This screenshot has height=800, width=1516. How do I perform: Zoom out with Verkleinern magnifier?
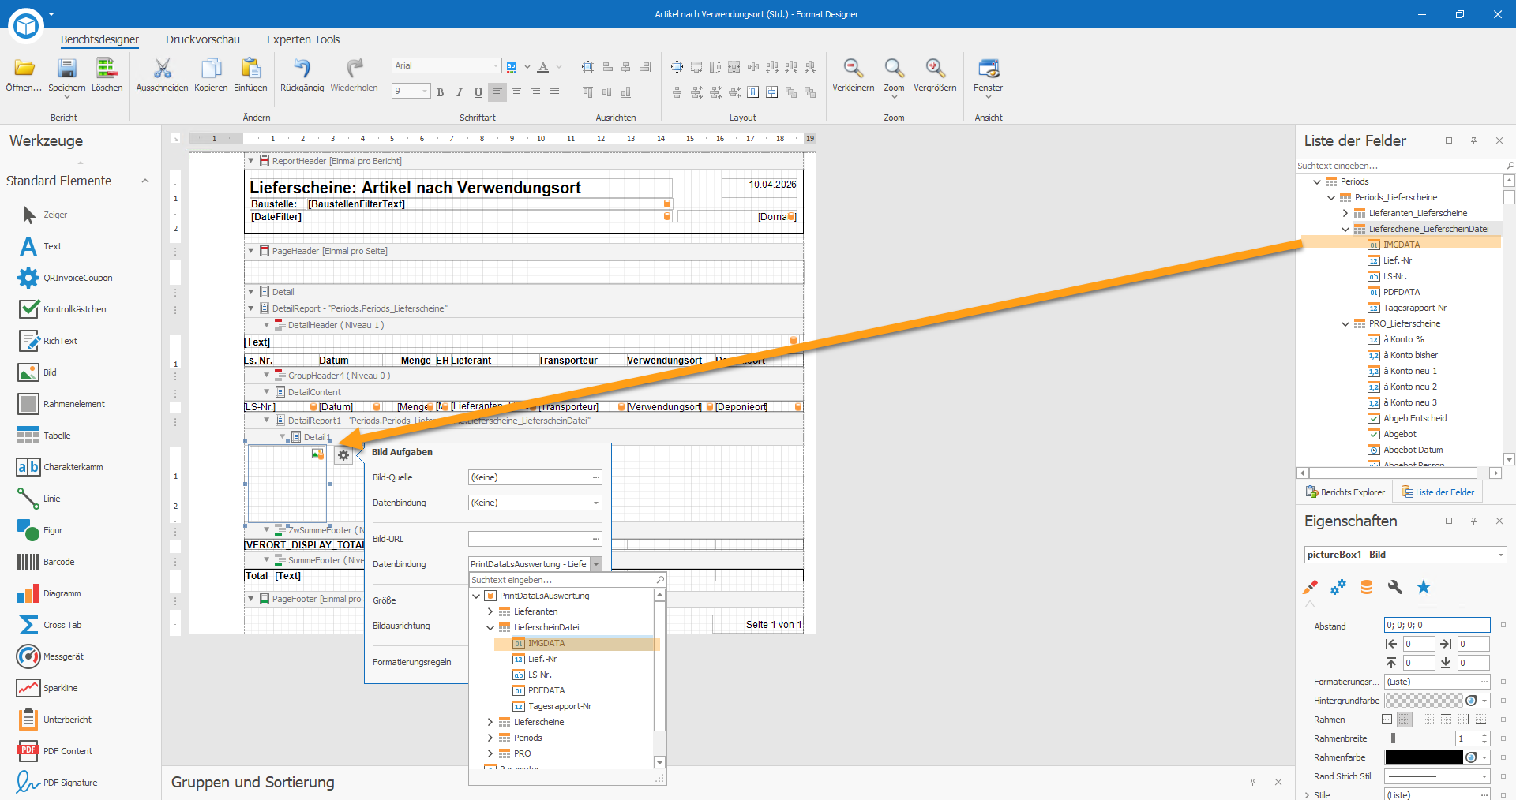(853, 75)
